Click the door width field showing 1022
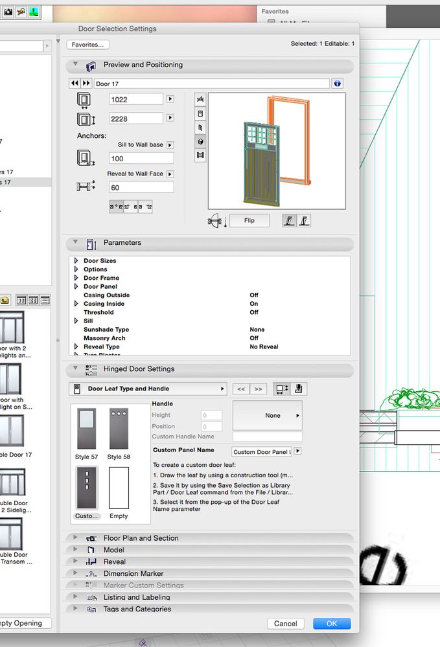 click(x=136, y=99)
